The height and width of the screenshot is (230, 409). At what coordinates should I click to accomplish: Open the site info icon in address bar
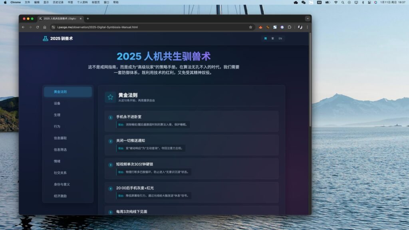(x=53, y=27)
